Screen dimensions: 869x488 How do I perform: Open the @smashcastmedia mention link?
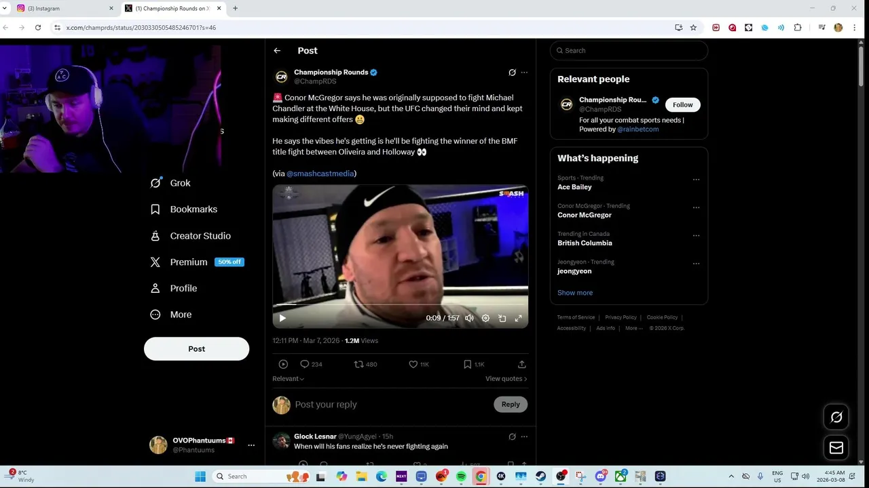(320, 174)
